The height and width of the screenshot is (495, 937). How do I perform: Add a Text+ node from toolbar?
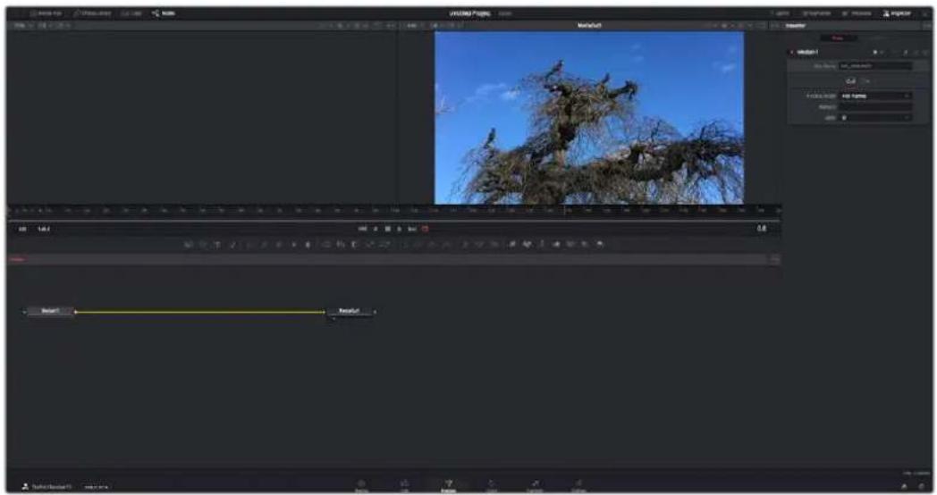(x=217, y=244)
